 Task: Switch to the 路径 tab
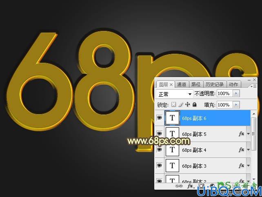click(195, 84)
